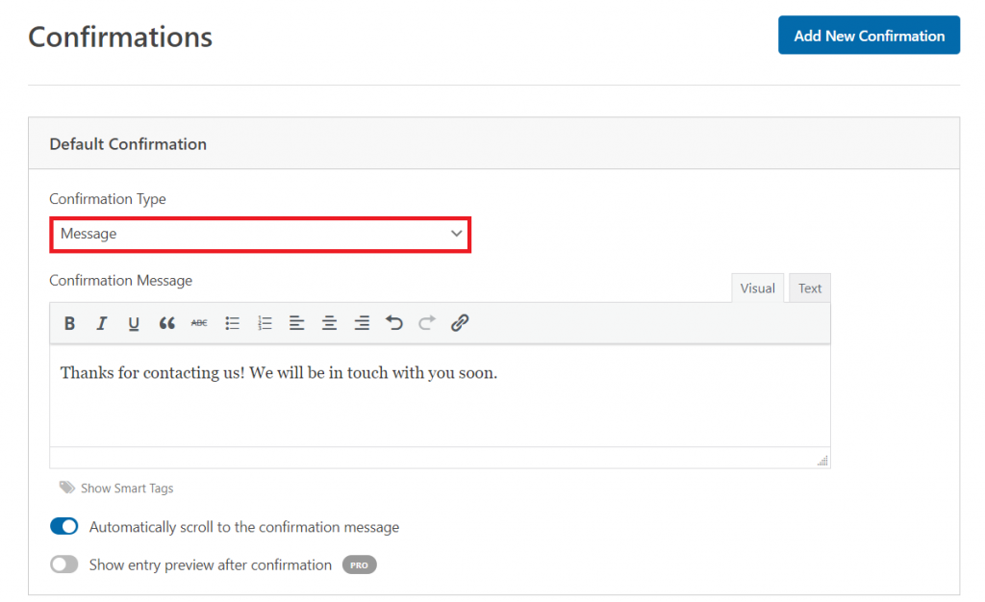Click the Add New Confirmation button

(x=869, y=35)
